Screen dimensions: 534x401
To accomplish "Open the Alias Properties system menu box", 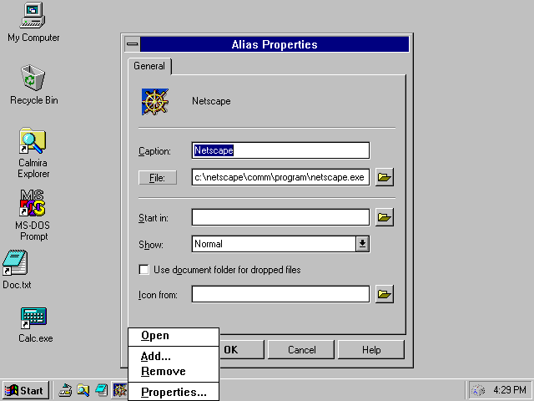I will pos(132,44).
